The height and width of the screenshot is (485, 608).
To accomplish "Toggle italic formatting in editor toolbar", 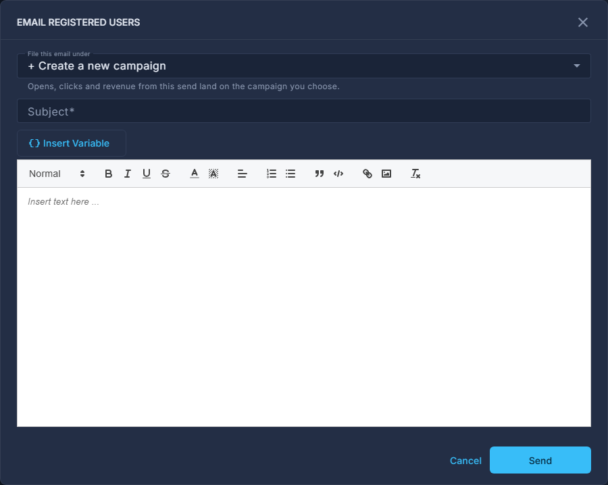I will click(x=128, y=174).
